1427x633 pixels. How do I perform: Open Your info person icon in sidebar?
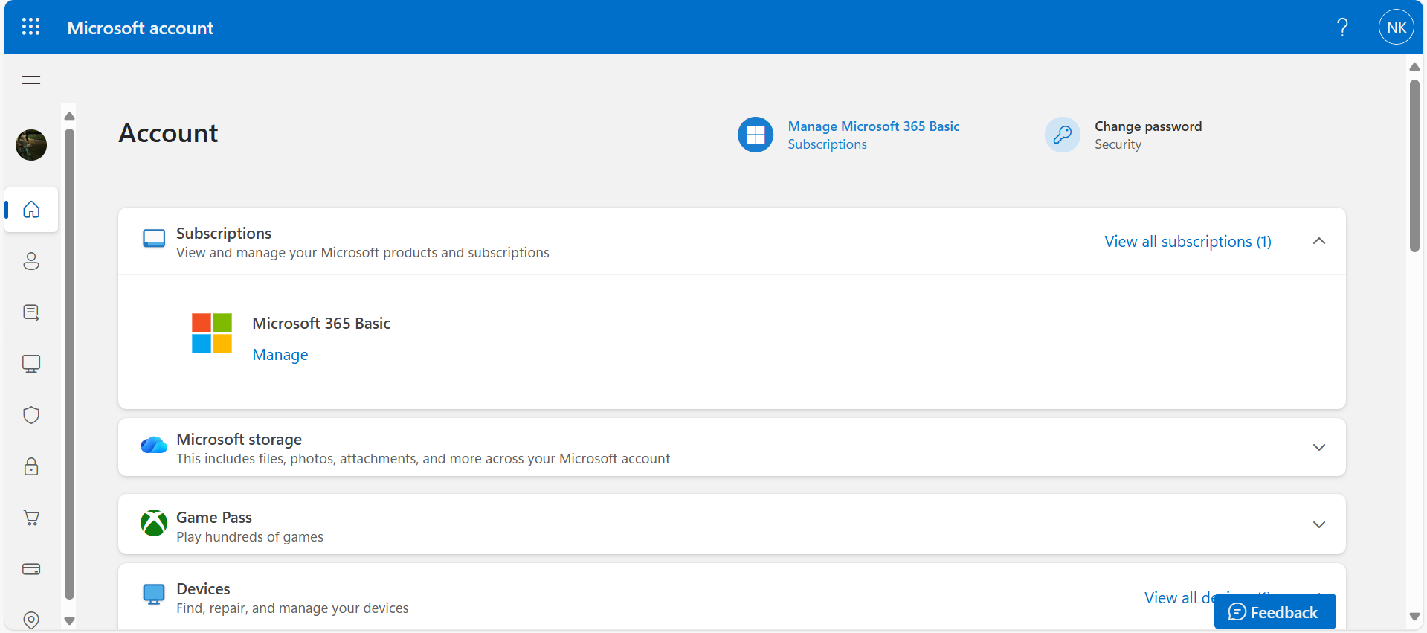tap(31, 261)
